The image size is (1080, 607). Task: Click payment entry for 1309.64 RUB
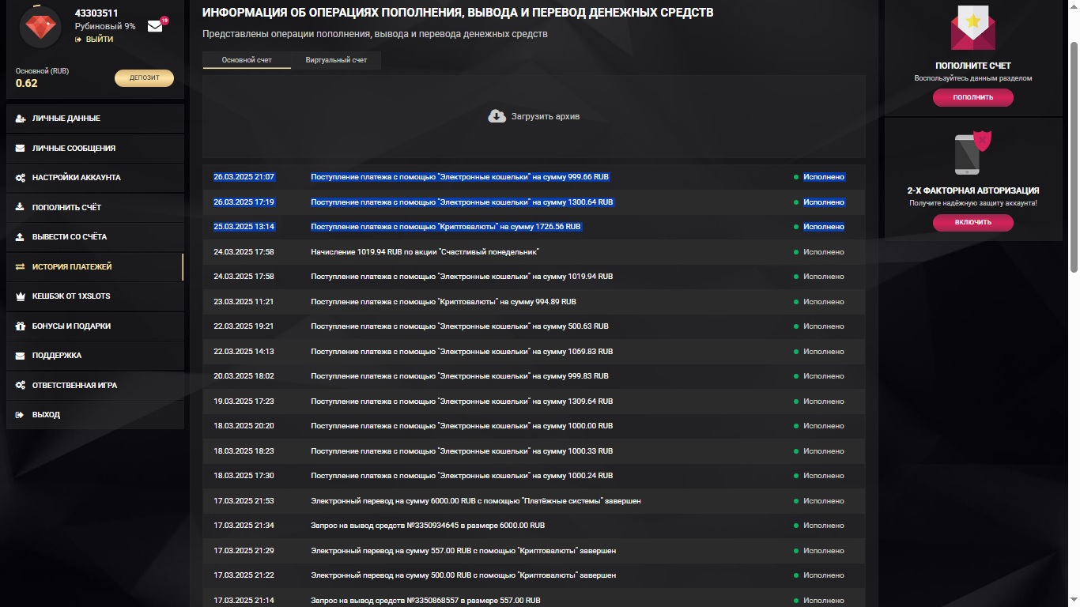pos(462,402)
